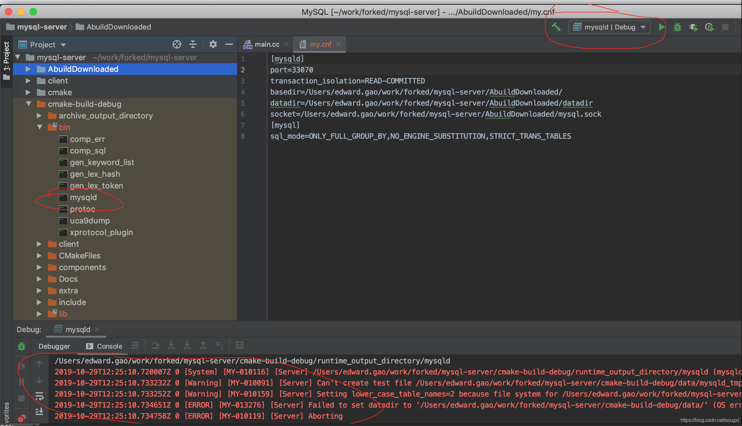742x426 pixels.
Task: Close the my.cnf tab
Action: (x=338, y=45)
